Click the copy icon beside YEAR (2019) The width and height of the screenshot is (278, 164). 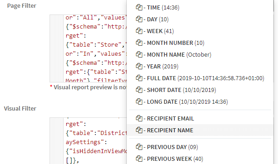click(139, 66)
